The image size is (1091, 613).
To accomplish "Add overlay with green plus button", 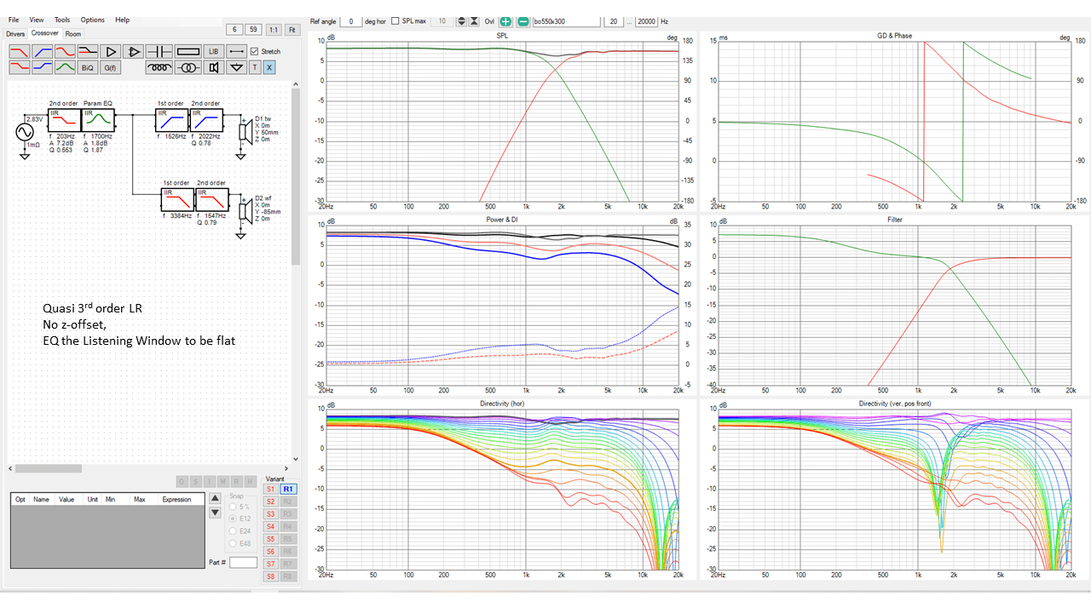I will coord(505,21).
